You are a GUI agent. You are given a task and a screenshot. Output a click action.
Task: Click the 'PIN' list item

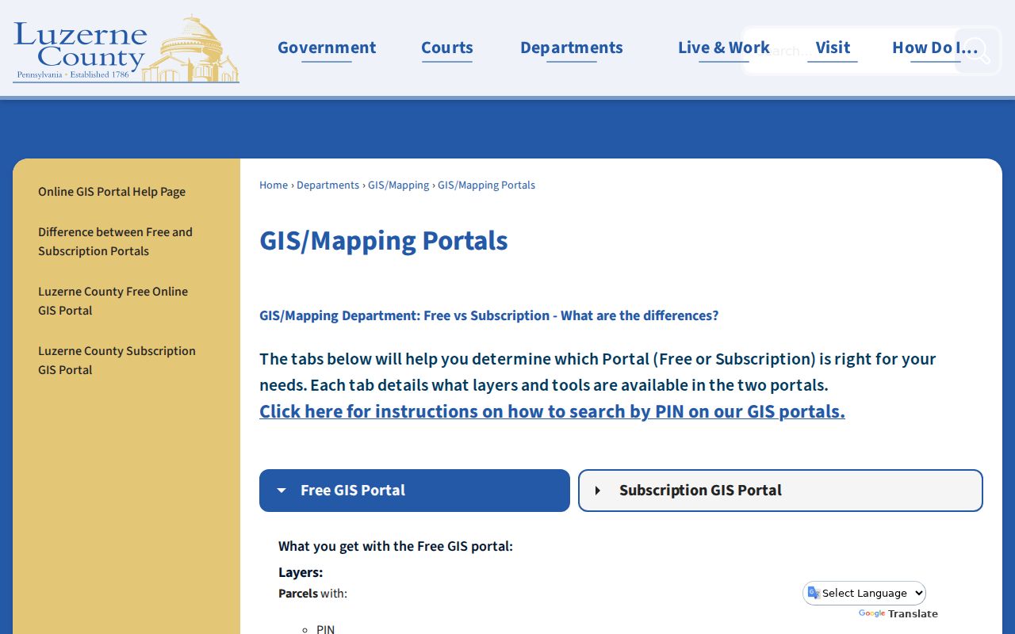tap(325, 629)
